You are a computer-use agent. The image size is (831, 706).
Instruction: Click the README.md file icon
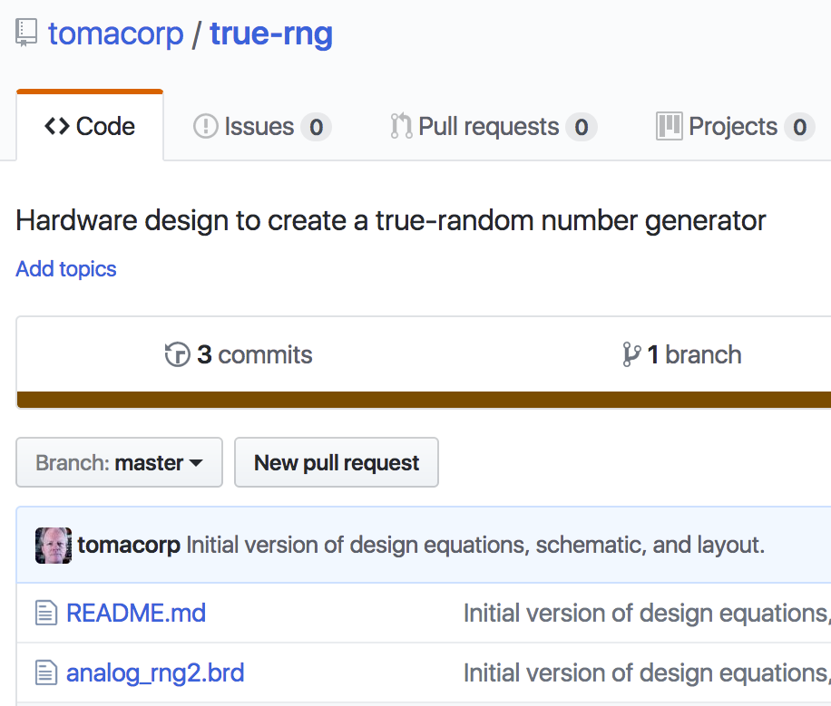46,613
